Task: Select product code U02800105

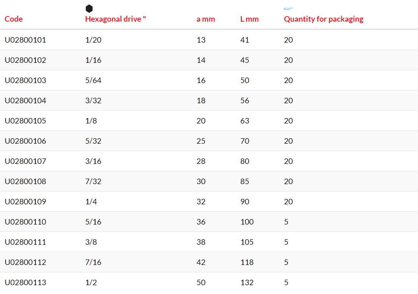Action: [25, 121]
